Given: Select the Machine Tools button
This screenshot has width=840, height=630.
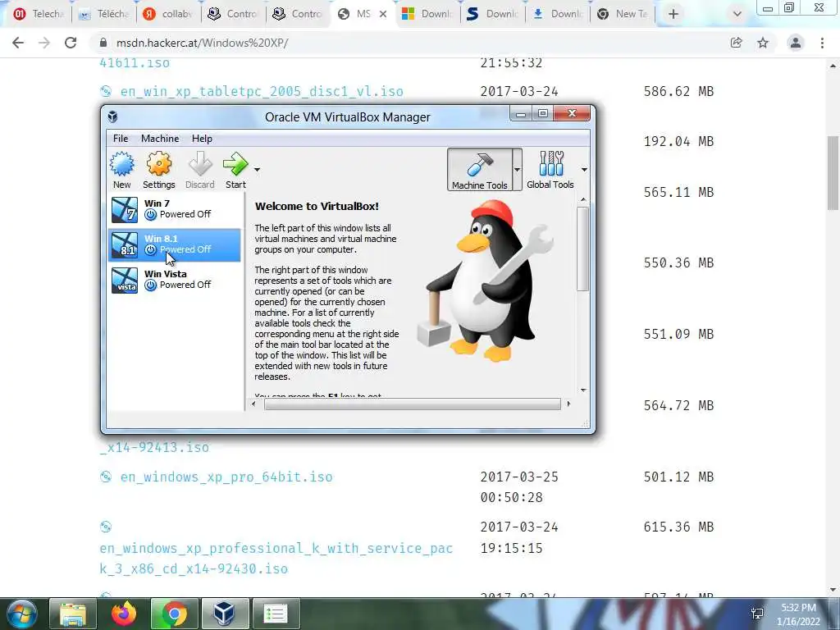Looking at the screenshot, I should point(479,170).
